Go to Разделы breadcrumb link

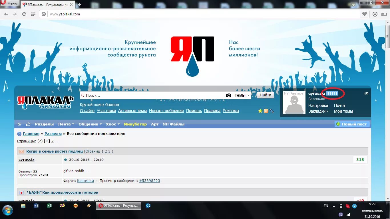pyautogui.click(x=53, y=133)
